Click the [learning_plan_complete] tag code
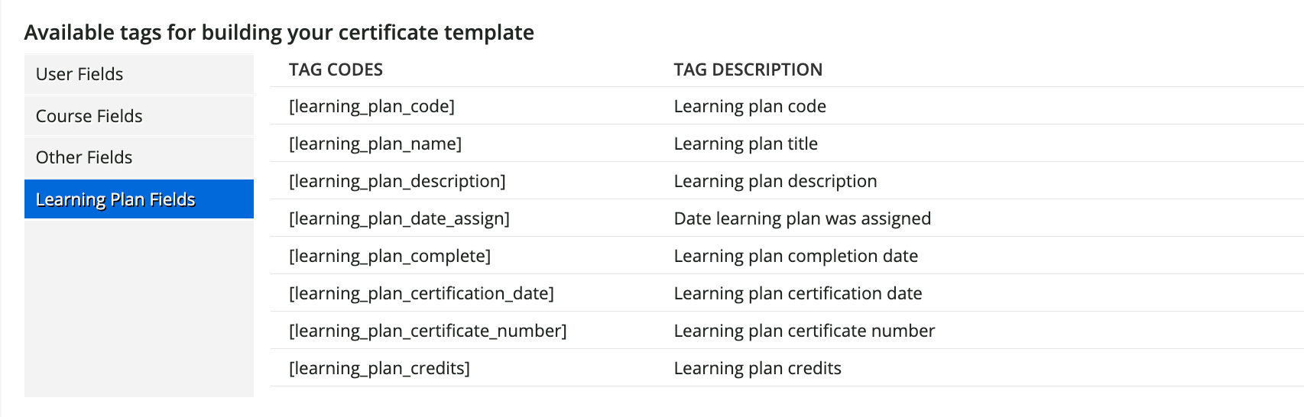The width and height of the screenshot is (1304, 417). pos(390,256)
